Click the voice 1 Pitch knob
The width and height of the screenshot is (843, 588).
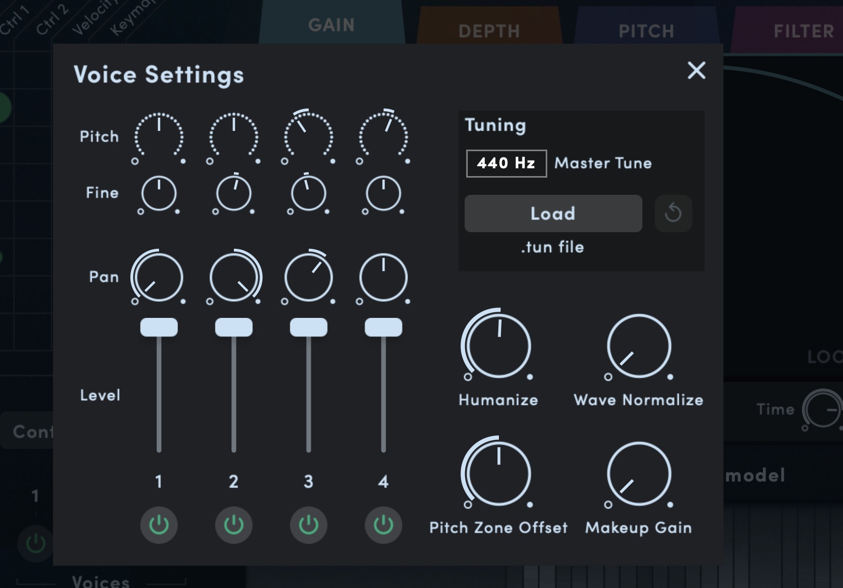coord(159,137)
